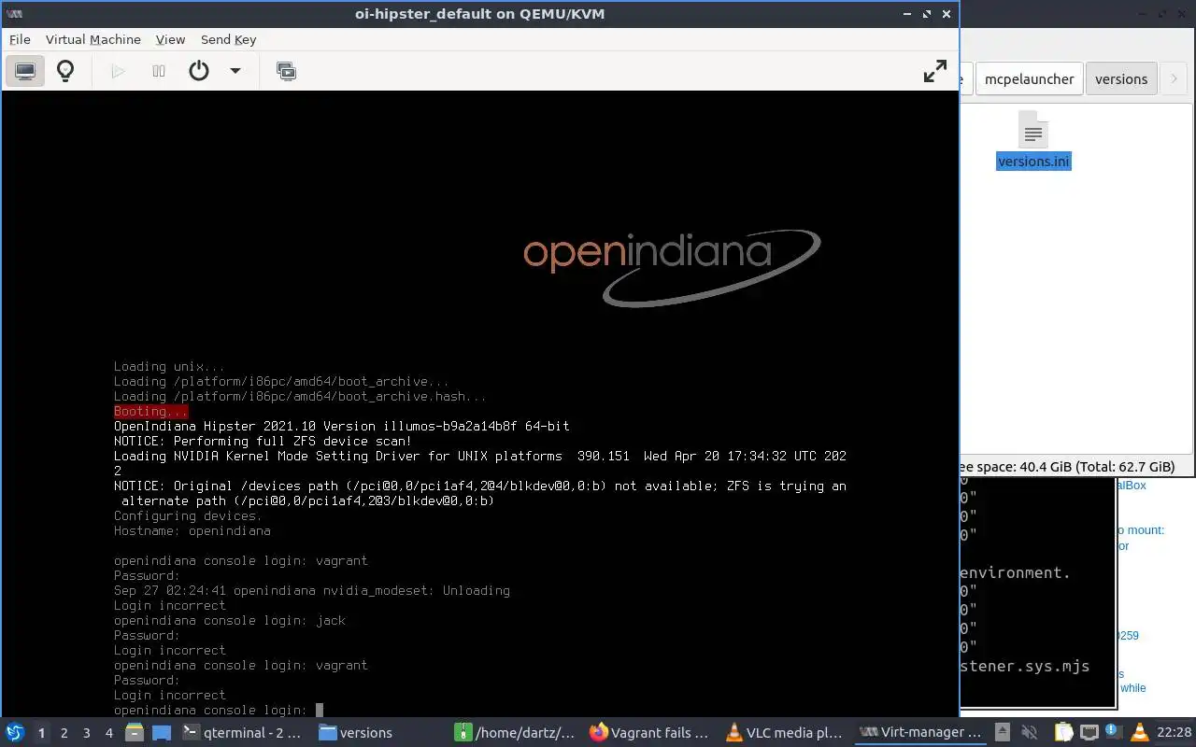Viewport: 1196px width, 747px height.
Task: Manage VM snapshots
Action: pos(287,71)
